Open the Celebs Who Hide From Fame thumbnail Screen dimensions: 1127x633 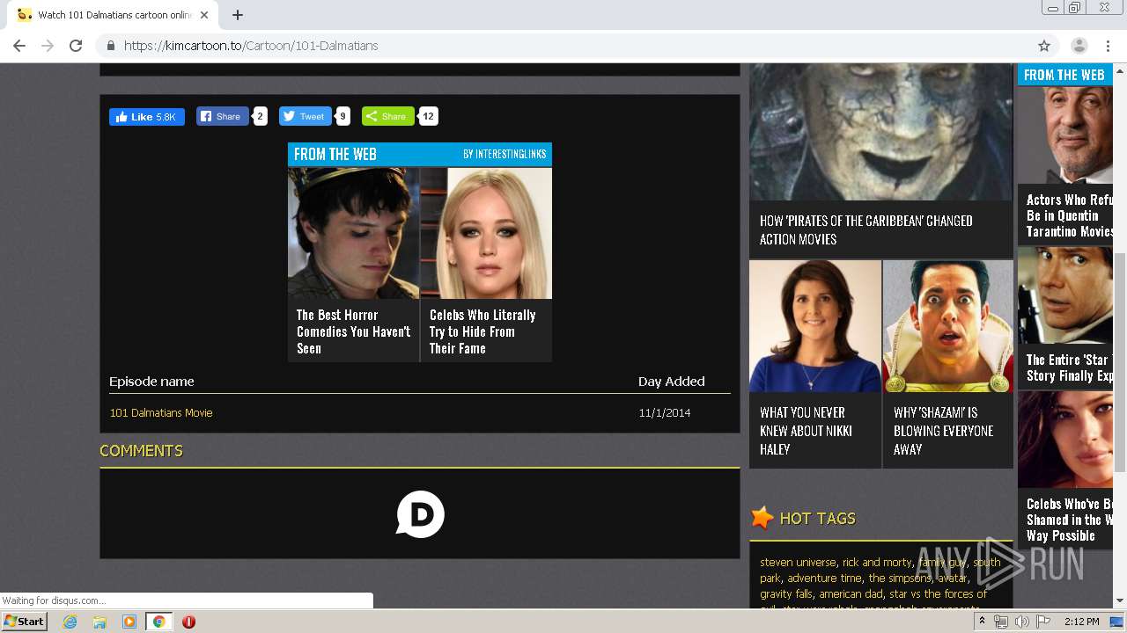pyautogui.click(x=486, y=233)
